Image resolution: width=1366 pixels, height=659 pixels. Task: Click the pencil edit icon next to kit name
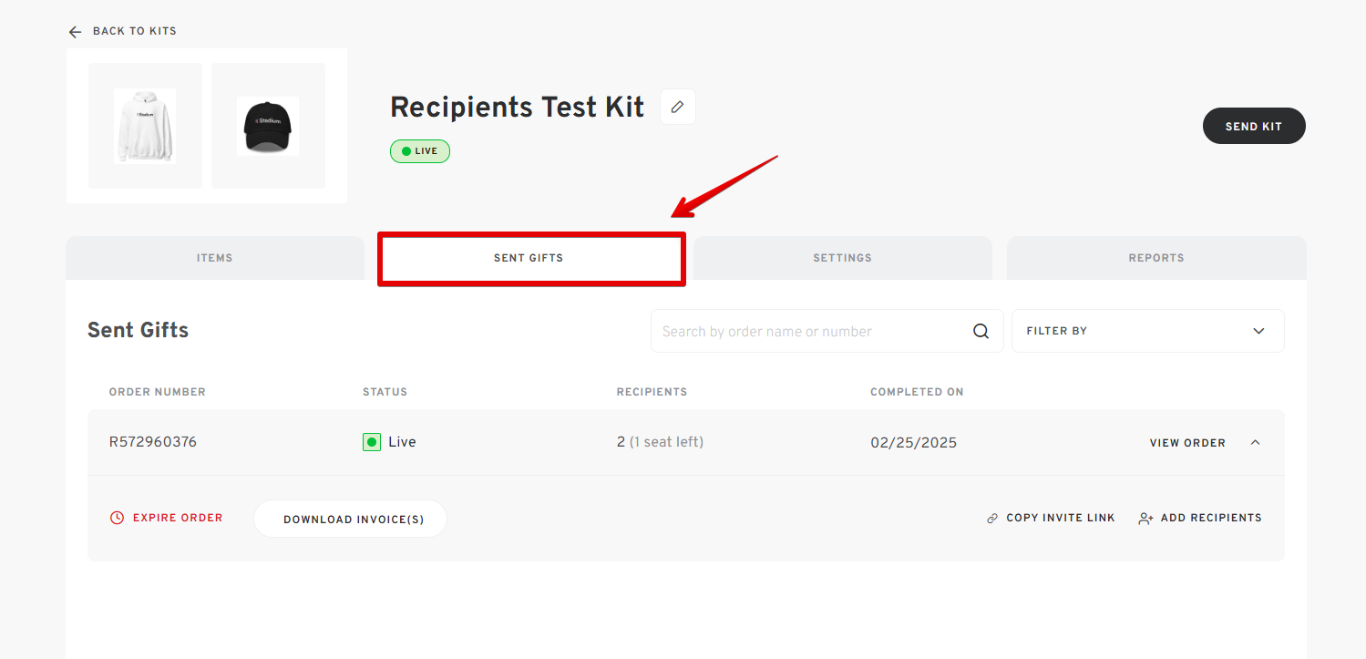pos(677,107)
